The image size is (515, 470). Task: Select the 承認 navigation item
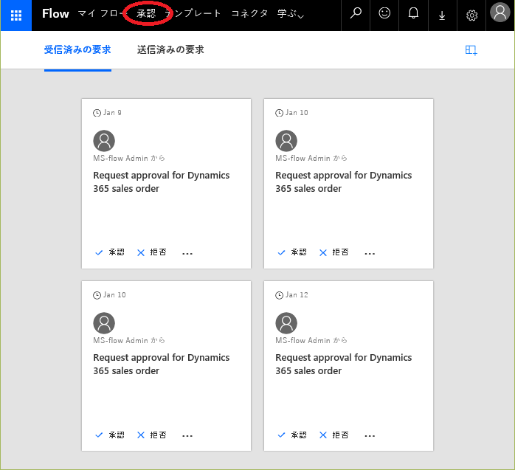click(146, 13)
